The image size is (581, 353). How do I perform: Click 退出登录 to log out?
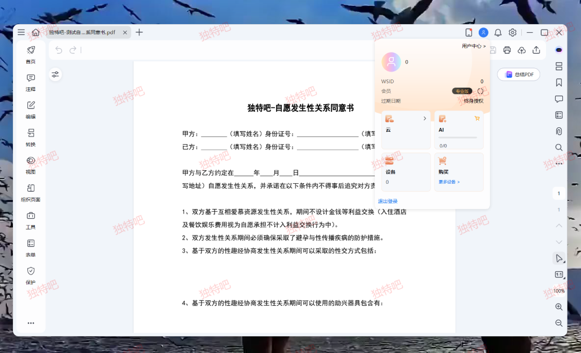click(387, 201)
